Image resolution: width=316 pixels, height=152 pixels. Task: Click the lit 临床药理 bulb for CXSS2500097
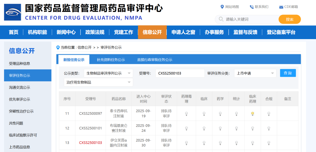253,114
